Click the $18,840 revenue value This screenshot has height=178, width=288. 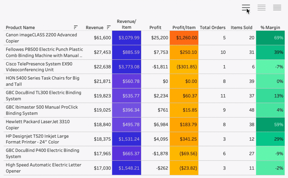pyautogui.click(x=102, y=125)
